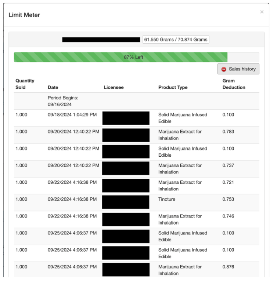273x281 pixels.
Task: Click Marijuana Extract for Inhalation in 0.737 row
Action: 180,169
